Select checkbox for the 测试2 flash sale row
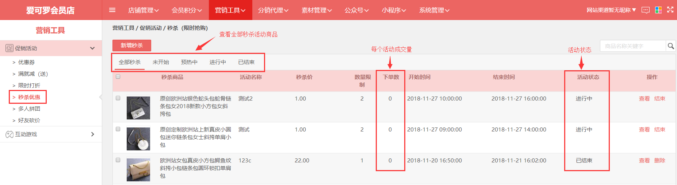 point(118,98)
